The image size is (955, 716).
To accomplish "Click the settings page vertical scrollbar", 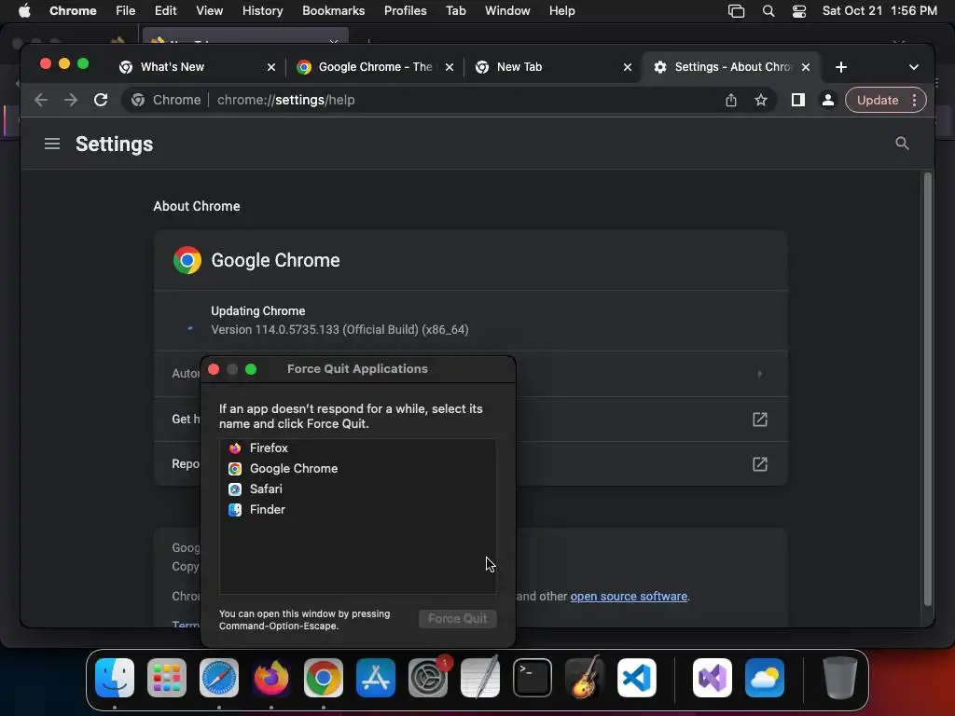I will tap(928, 390).
